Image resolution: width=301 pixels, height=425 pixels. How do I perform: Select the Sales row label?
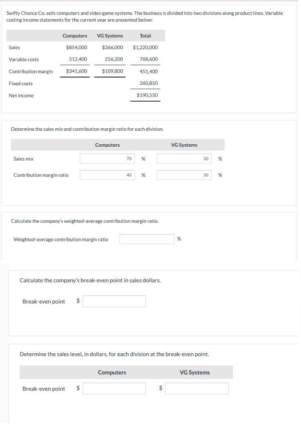tap(13, 47)
